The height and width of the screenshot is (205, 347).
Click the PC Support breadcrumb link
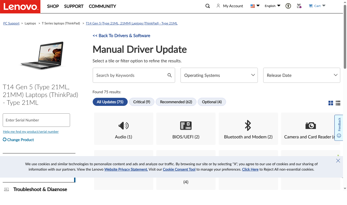[x=11, y=23]
